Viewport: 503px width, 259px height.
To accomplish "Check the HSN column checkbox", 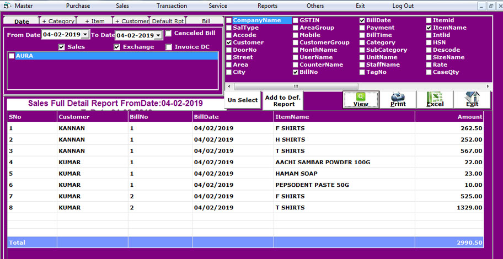I will [429, 42].
